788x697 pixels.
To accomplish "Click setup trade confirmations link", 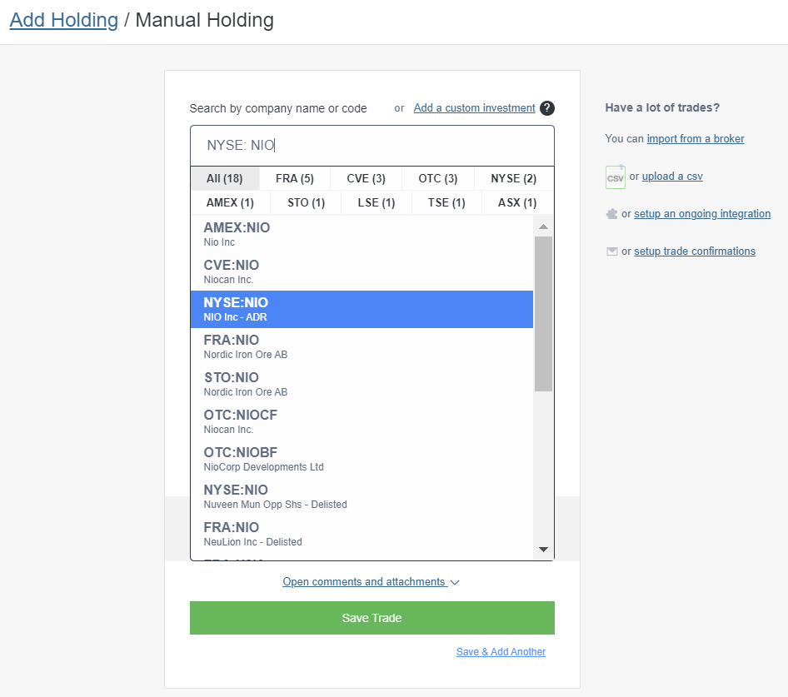I will pyautogui.click(x=695, y=251).
